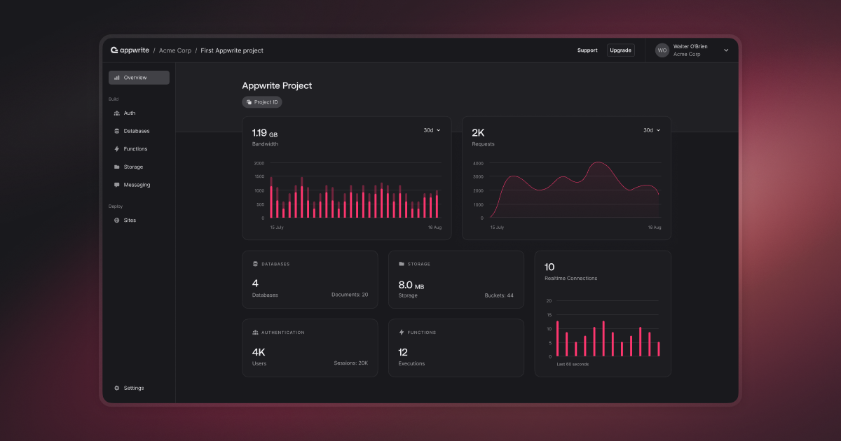Viewport: 841px width, 441px height.
Task: Click the Upgrade button
Action: (620, 50)
